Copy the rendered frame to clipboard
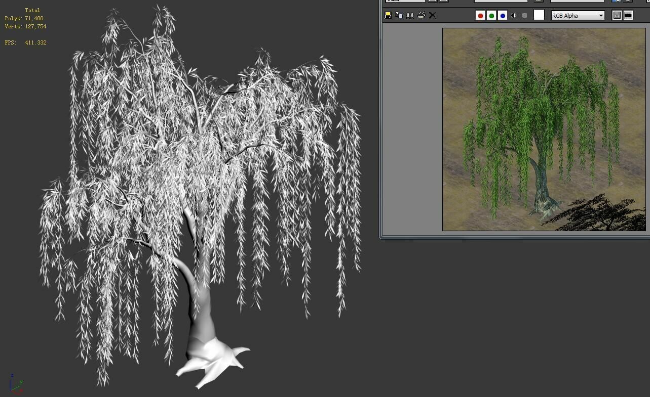 (x=398, y=15)
